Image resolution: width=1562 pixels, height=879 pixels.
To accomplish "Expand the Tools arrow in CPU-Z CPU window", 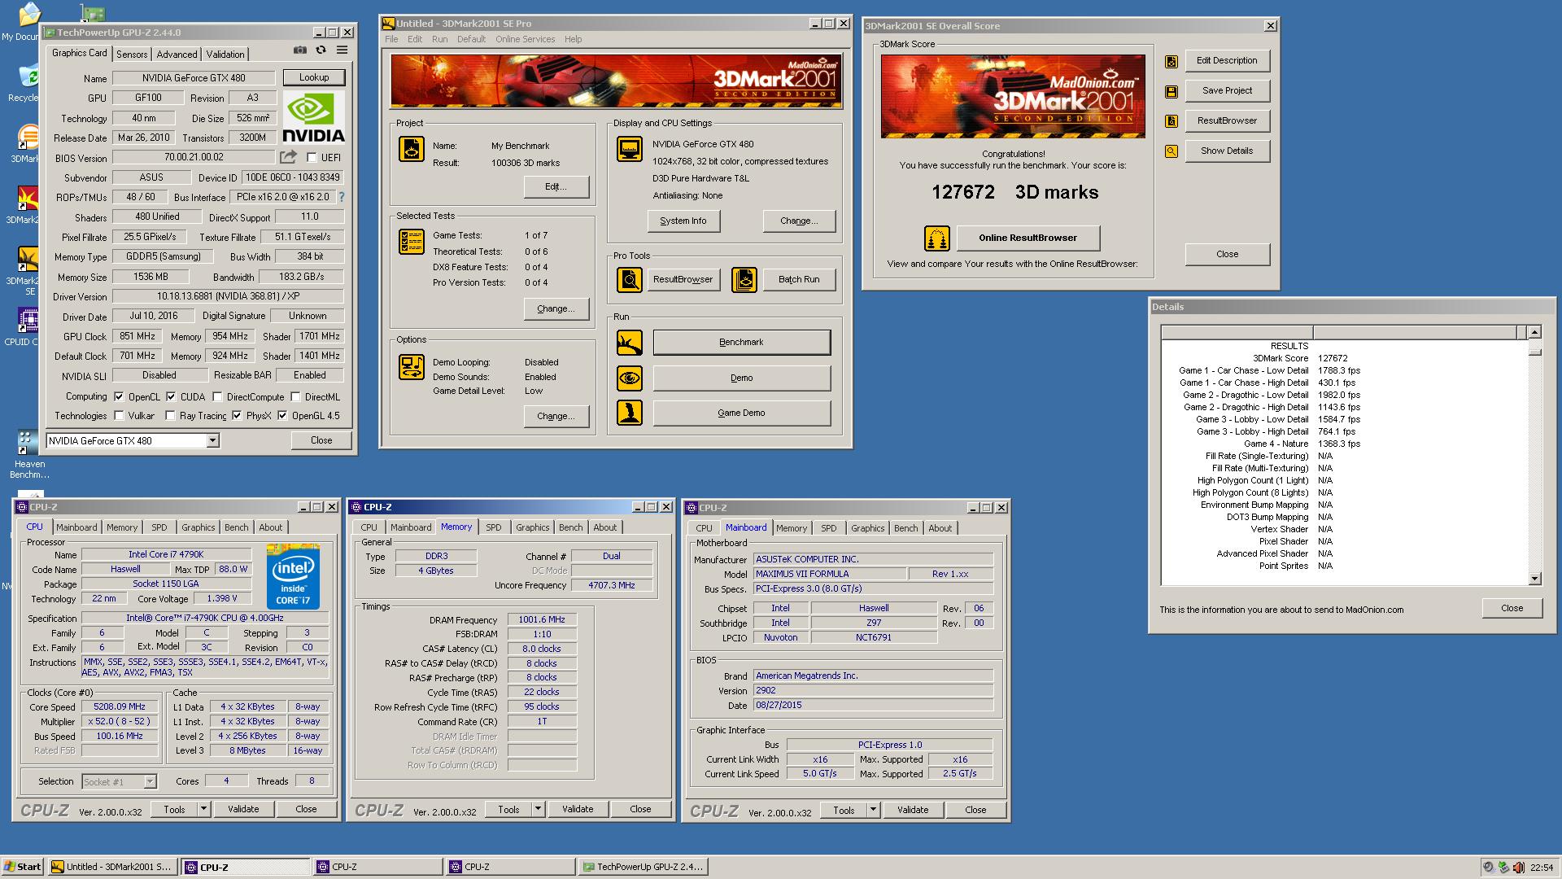I will 203,809.
